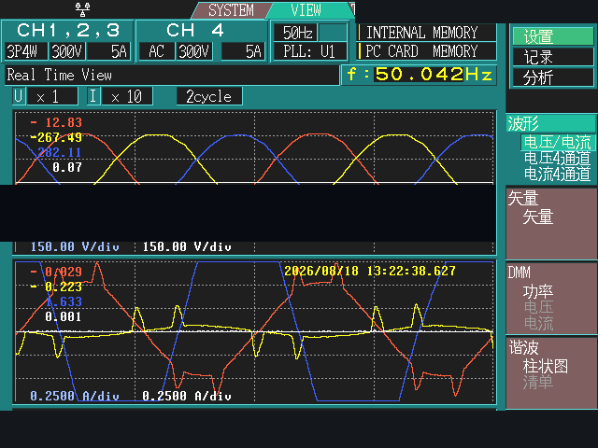Choose 分析 mode in side menu
Image resolution: width=598 pixels, height=448 pixels.
coord(552,77)
